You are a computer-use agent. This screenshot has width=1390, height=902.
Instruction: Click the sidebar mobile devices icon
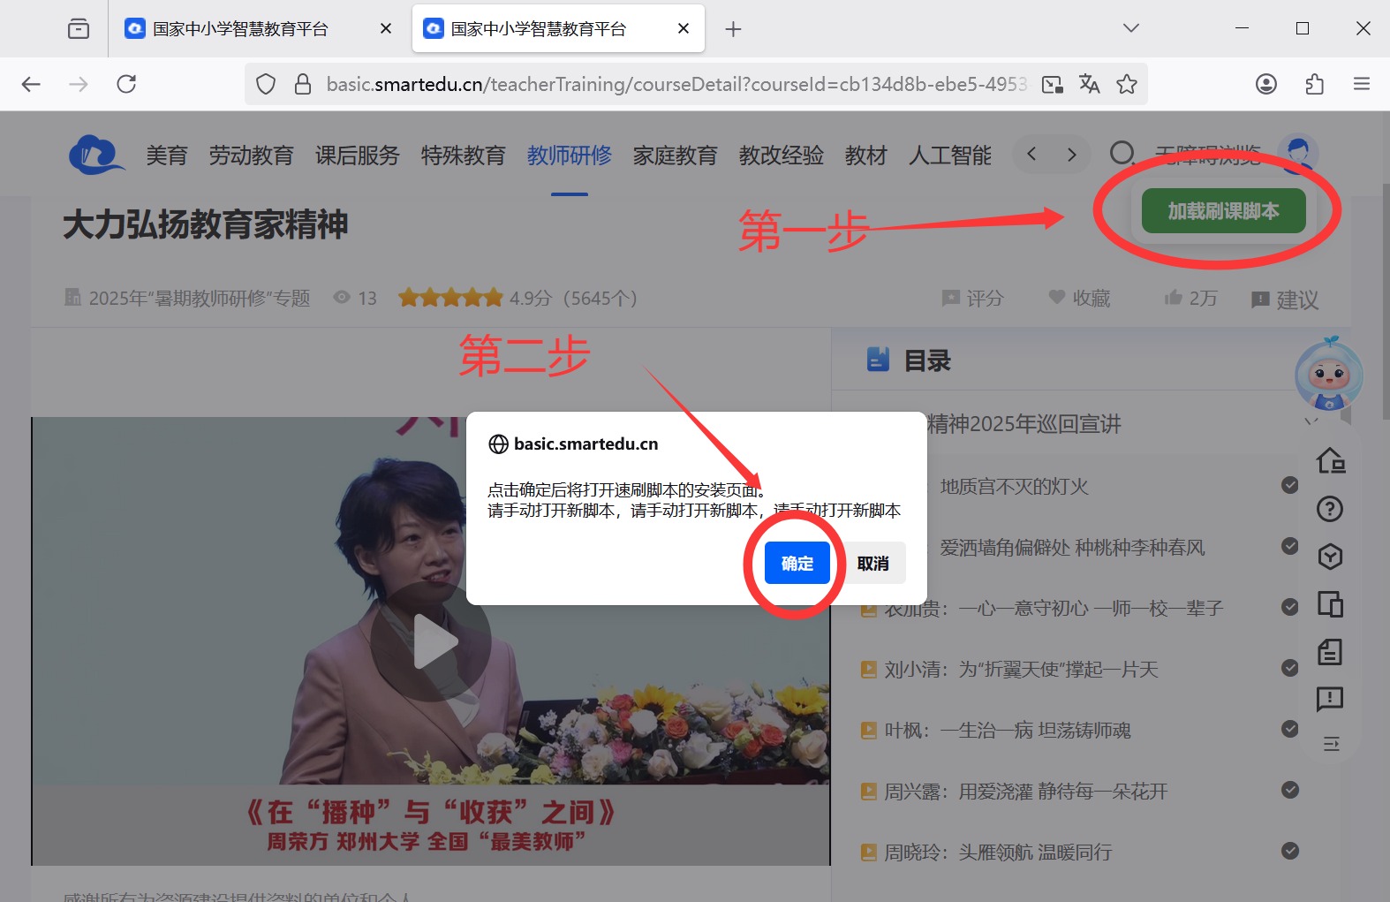[1330, 604]
